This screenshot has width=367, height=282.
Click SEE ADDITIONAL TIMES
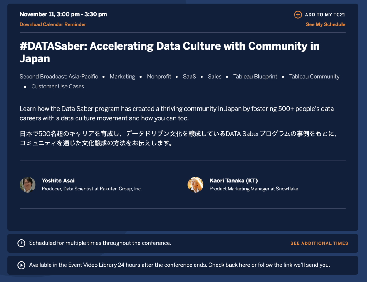click(319, 243)
